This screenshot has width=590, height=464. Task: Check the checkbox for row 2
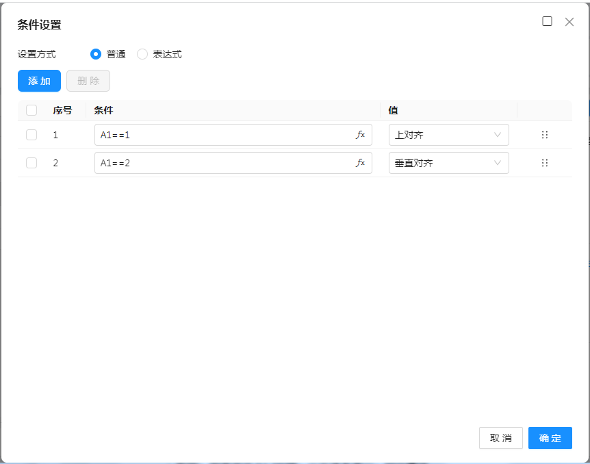[x=31, y=163]
